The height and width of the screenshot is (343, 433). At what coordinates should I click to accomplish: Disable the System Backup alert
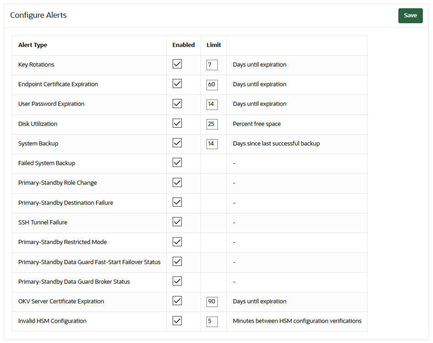click(x=177, y=143)
